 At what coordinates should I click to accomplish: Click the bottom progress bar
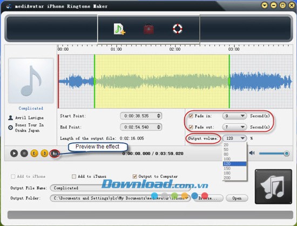[x=150, y=215]
